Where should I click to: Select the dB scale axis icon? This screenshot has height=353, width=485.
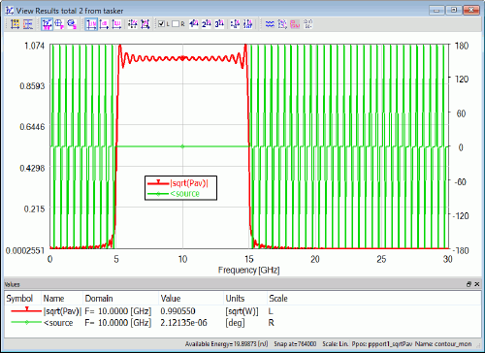click(x=104, y=24)
